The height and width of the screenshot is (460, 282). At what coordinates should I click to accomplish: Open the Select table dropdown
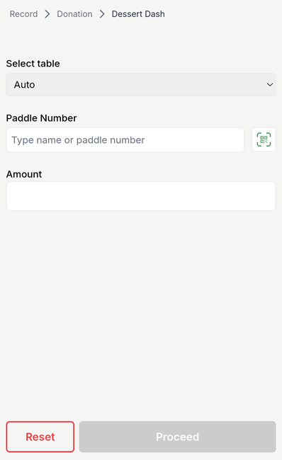141,85
